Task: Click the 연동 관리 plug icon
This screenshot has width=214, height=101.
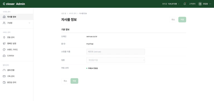Action: (4, 37)
